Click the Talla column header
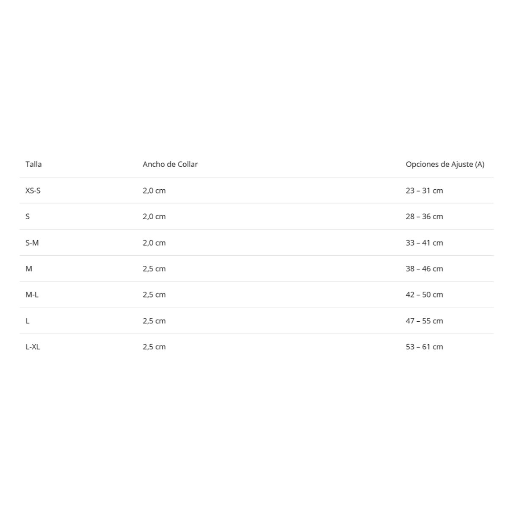The height and width of the screenshot is (508, 508). 33,164
